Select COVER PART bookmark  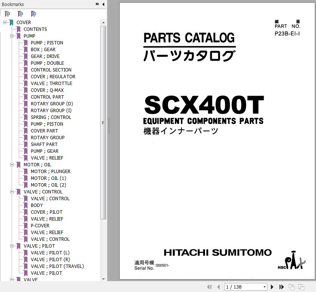click(44, 131)
